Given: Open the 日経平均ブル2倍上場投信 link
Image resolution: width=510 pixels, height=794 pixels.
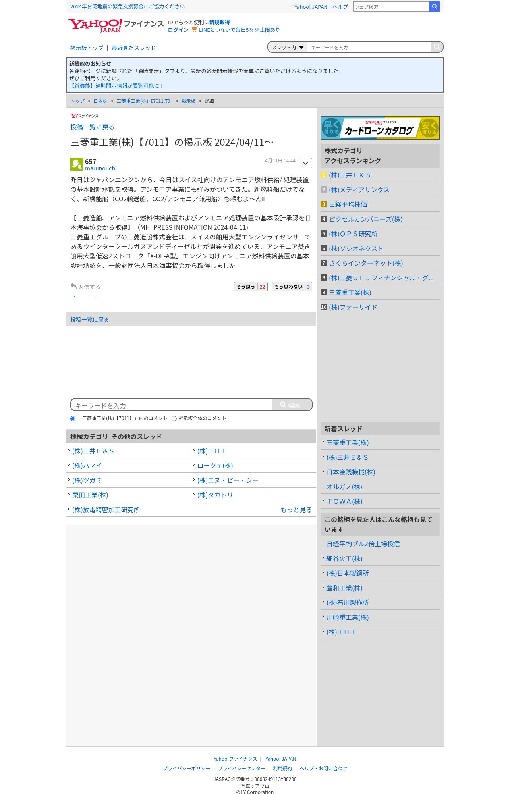Looking at the screenshot, I should pos(363,544).
